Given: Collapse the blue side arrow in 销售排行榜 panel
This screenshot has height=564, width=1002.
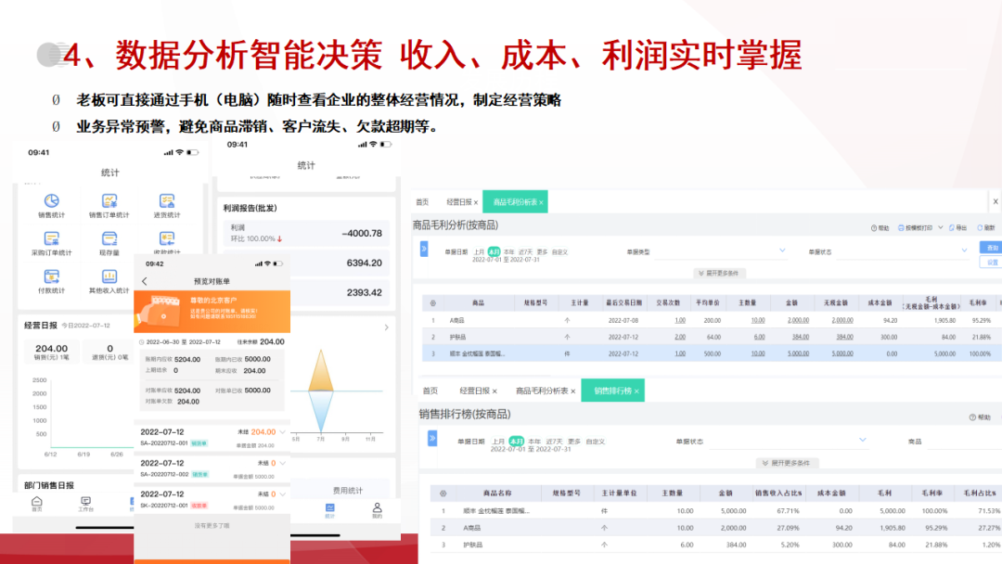Looking at the screenshot, I should point(432,438).
